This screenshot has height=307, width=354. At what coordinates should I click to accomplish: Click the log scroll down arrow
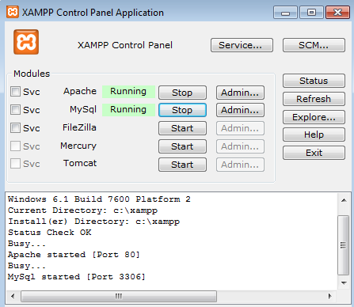click(344, 283)
